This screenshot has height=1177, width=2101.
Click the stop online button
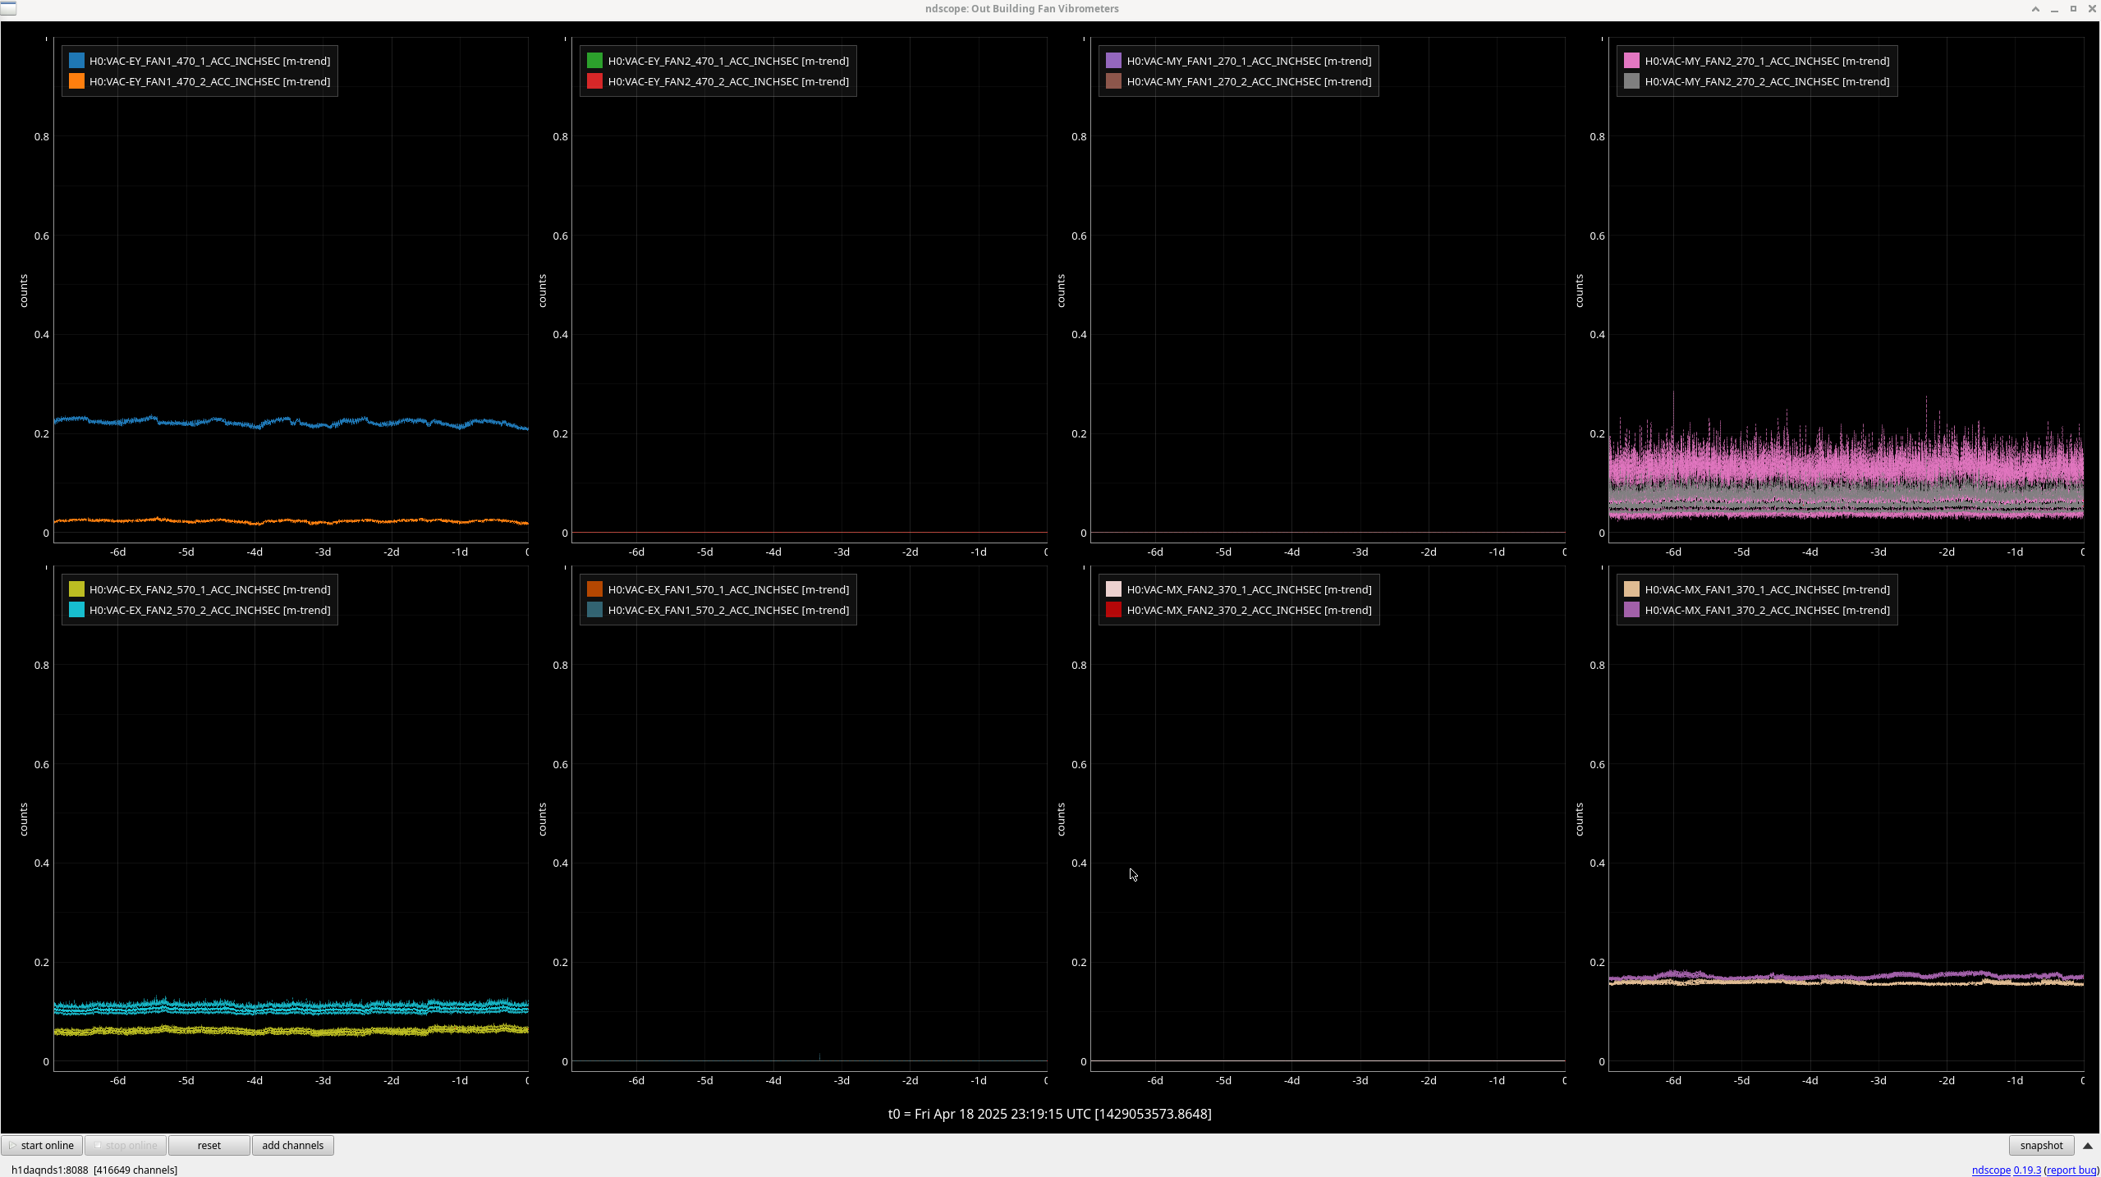[x=126, y=1145]
